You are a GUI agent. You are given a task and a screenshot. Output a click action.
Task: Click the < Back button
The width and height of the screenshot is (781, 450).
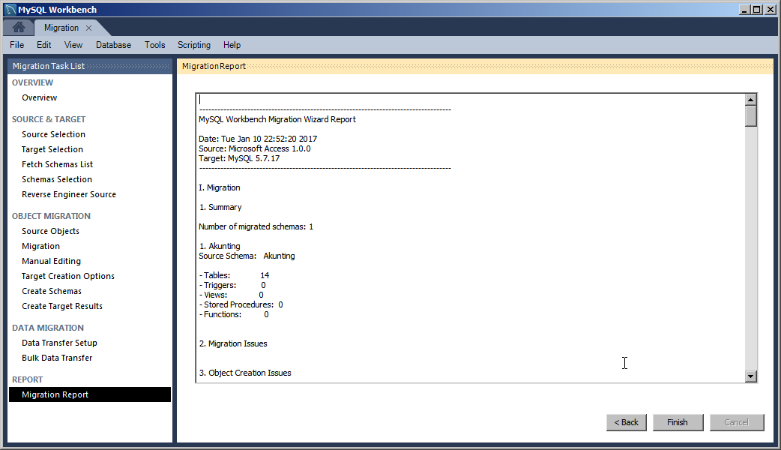(x=626, y=422)
